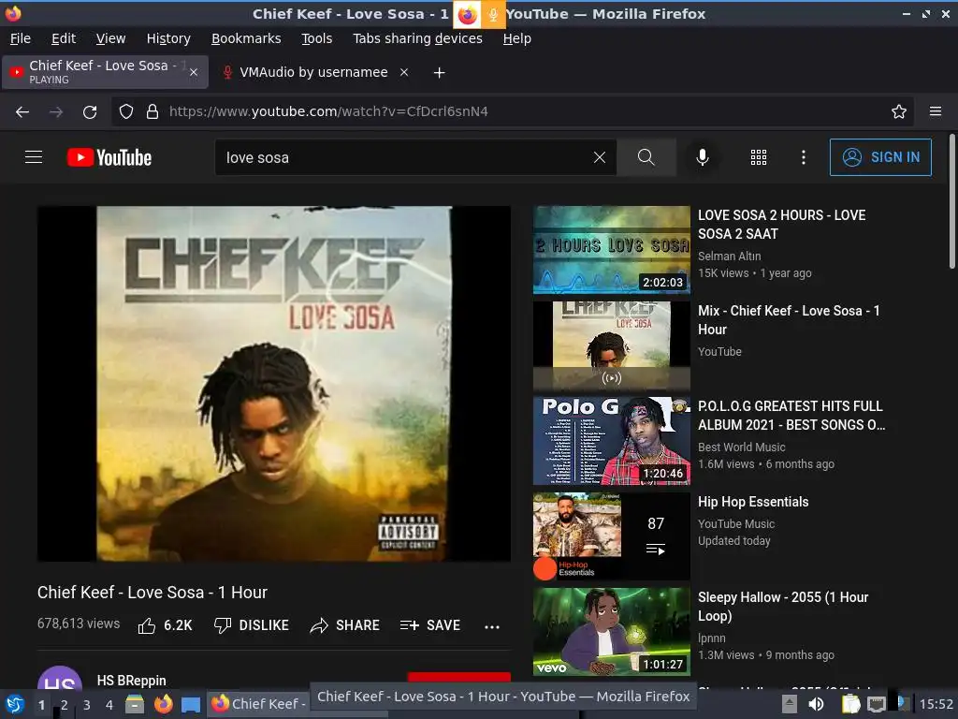Open LOVE SOSA 2 HOURS title link
The width and height of the screenshot is (958, 719).
point(781,225)
